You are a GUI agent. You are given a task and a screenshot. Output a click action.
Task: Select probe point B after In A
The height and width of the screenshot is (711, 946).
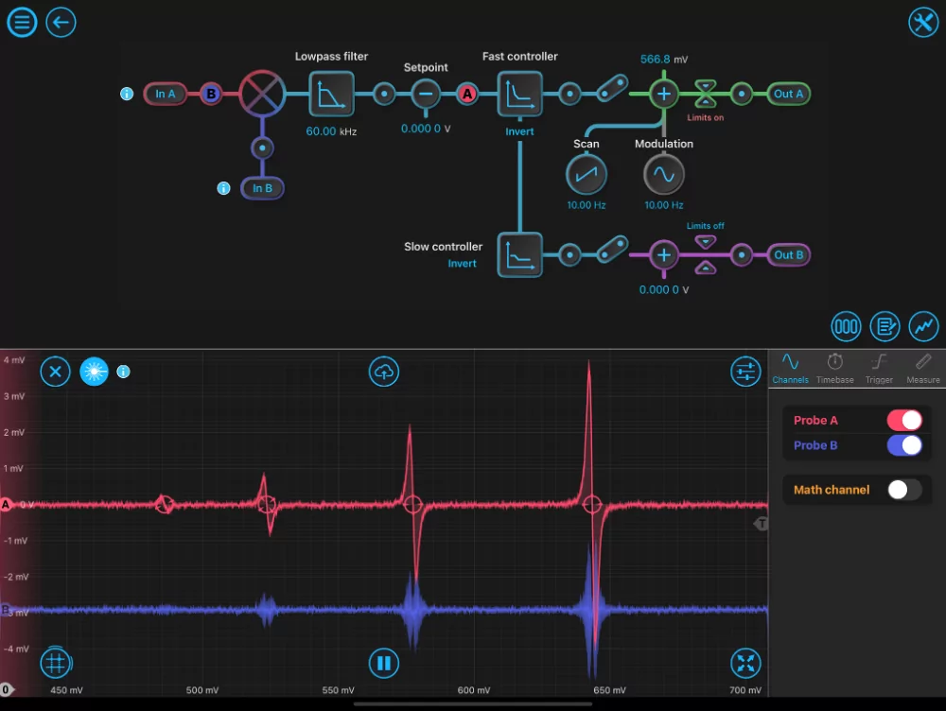point(211,94)
